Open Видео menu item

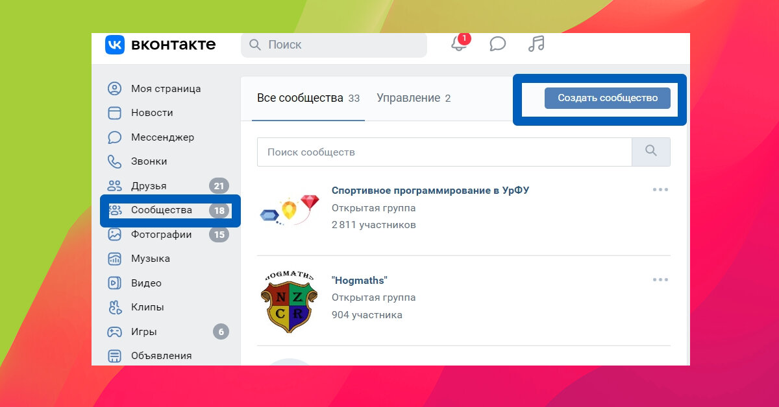146,283
